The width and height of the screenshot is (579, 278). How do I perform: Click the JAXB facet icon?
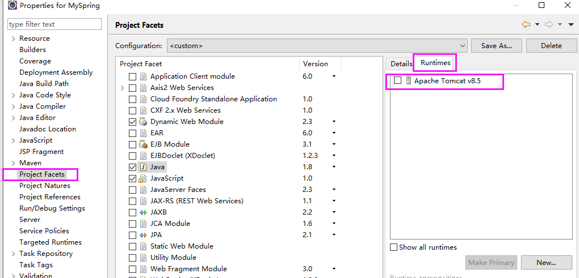pos(143,212)
